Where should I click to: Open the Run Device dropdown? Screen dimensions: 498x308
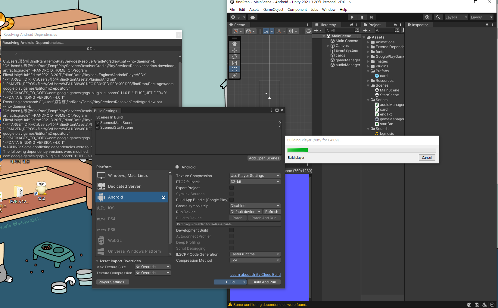coord(246,212)
